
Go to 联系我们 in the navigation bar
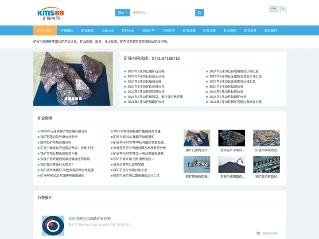point(271,31)
